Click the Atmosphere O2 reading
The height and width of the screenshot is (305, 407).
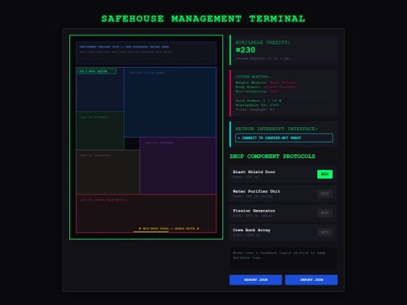257,105
